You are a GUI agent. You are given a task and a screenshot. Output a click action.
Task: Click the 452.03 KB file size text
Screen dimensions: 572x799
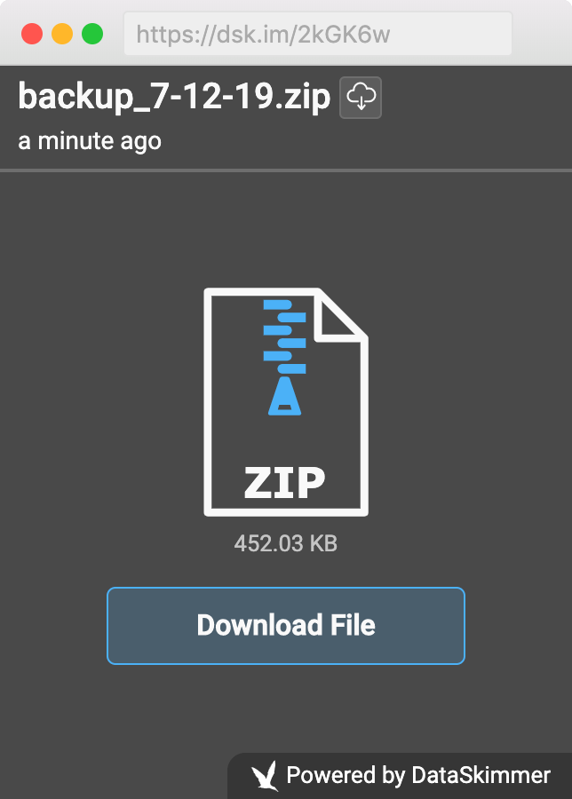[x=285, y=543]
